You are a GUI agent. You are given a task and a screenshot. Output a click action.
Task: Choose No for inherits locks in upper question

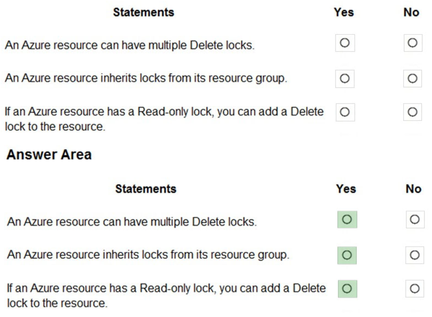tap(413, 78)
